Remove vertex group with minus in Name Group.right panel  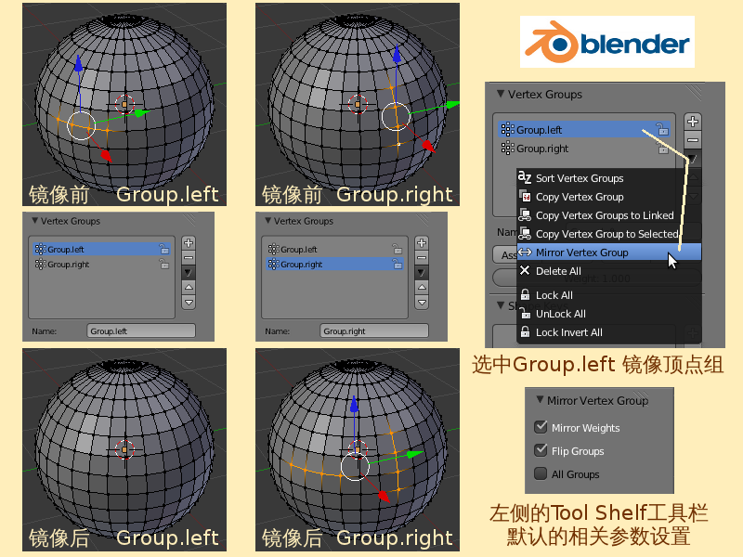[422, 258]
